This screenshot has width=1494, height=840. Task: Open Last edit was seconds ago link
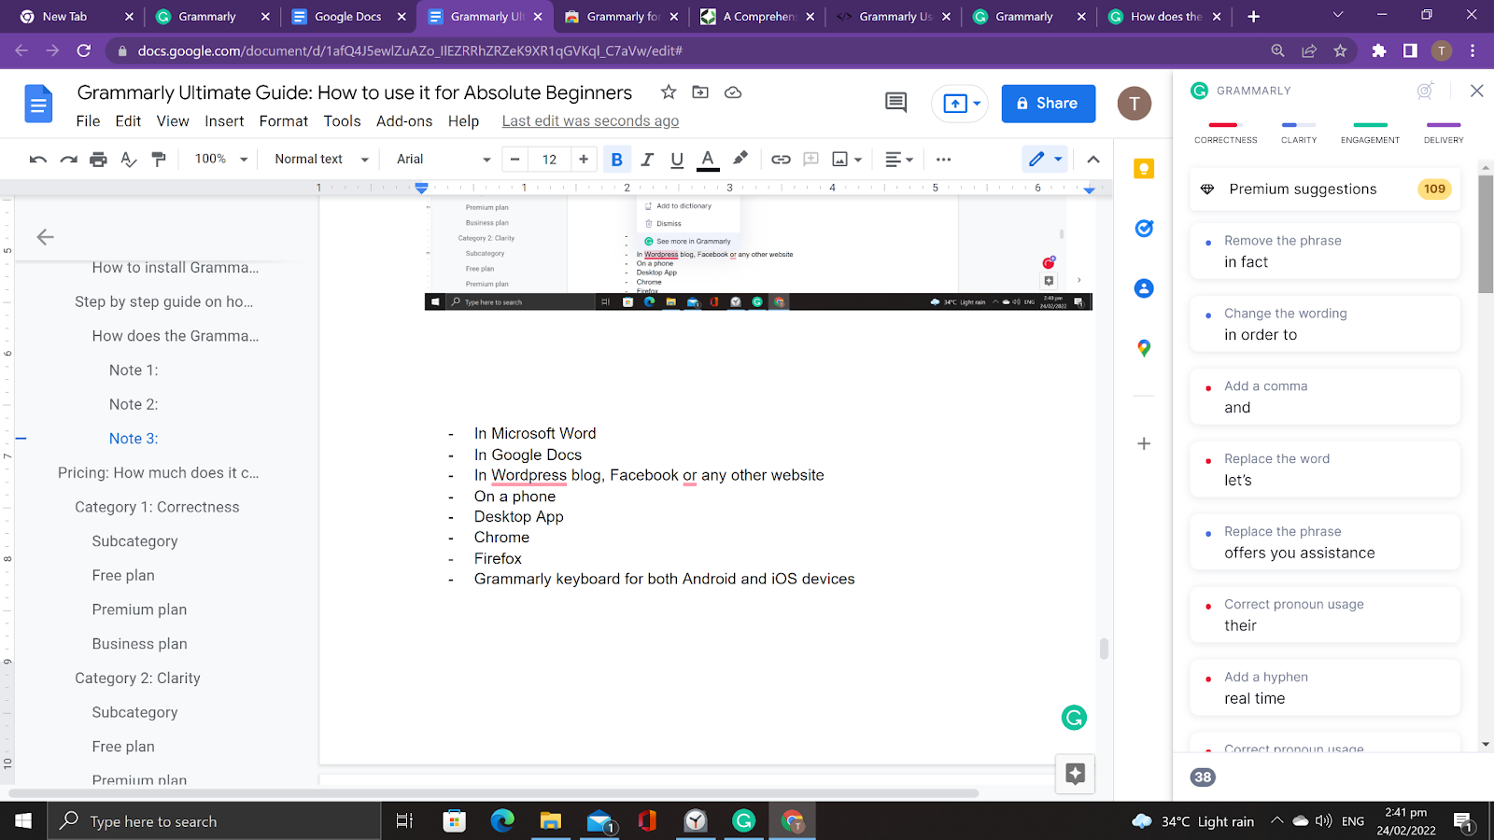pos(590,121)
